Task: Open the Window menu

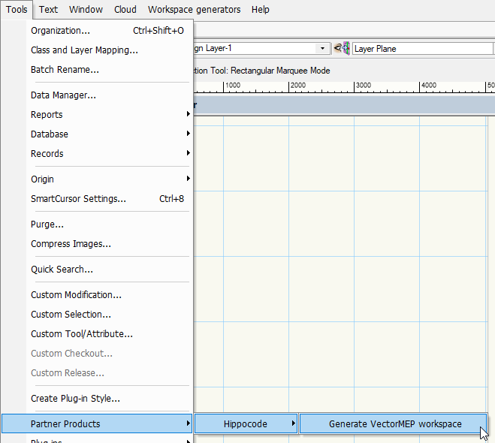Action: tap(86, 10)
